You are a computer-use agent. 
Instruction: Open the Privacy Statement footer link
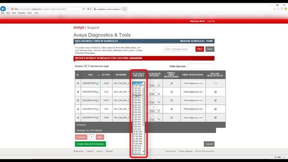click(185, 151)
